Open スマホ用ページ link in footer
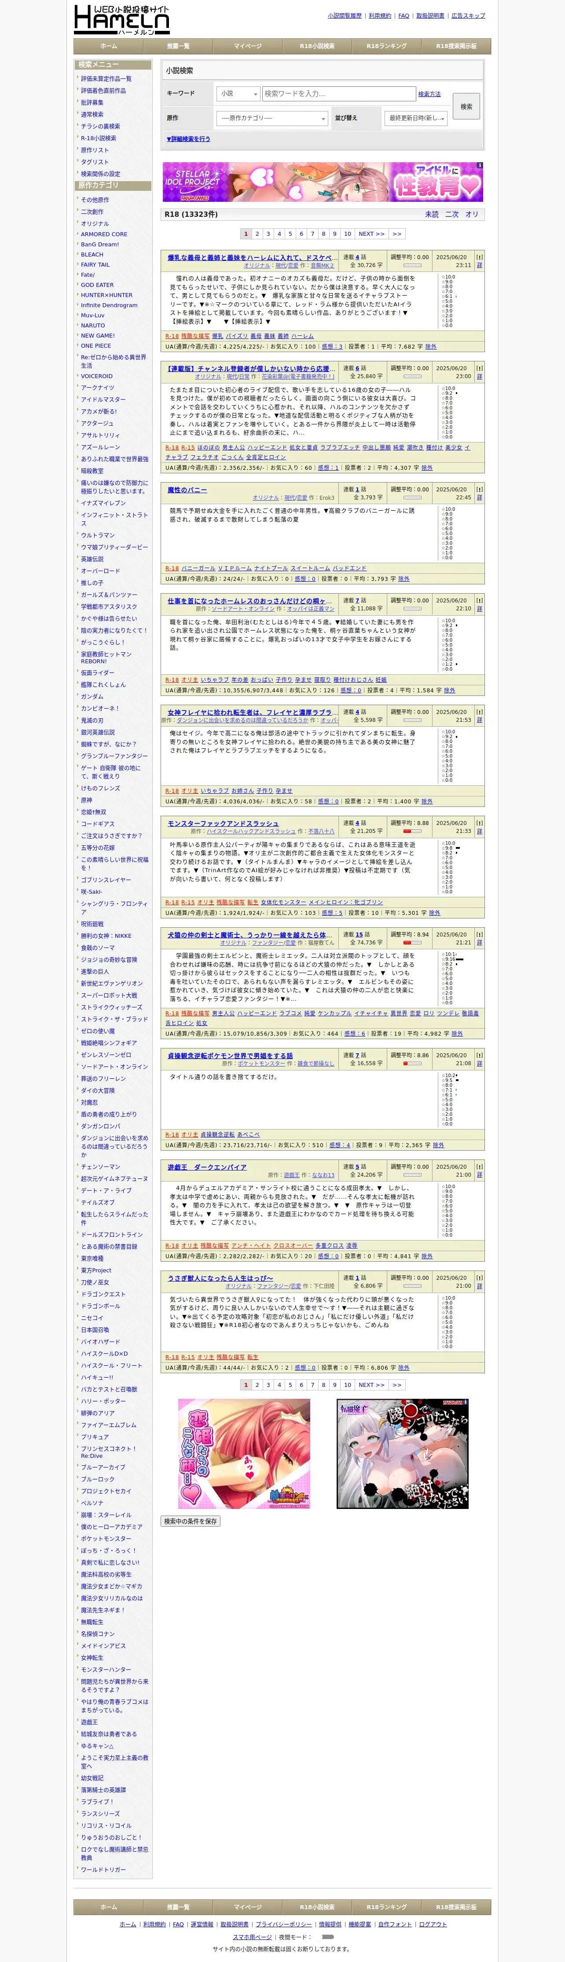 click(252, 1936)
